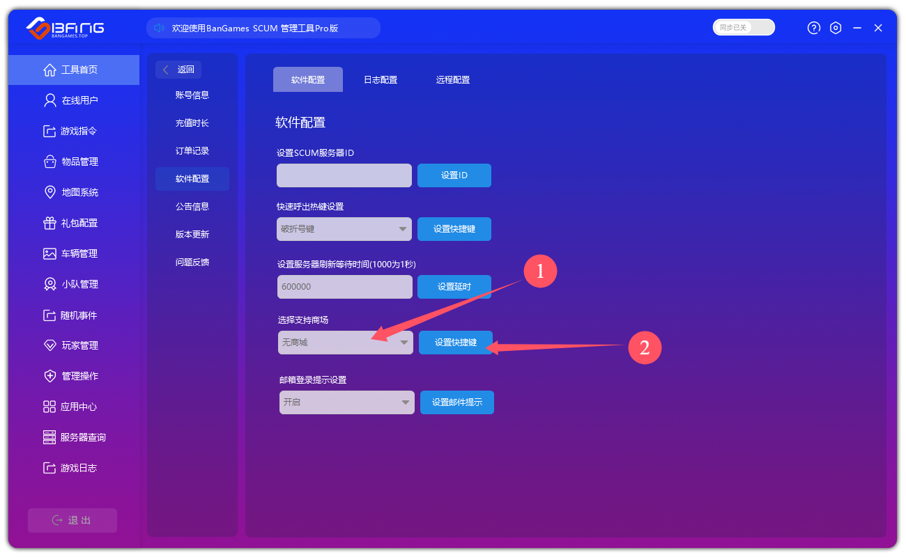Switch to the 日志配置 tab
The height and width of the screenshot is (557, 906).
click(381, 79)
